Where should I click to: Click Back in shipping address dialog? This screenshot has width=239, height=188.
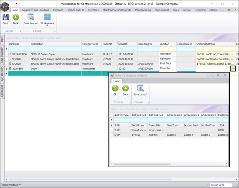click(125, 88)
